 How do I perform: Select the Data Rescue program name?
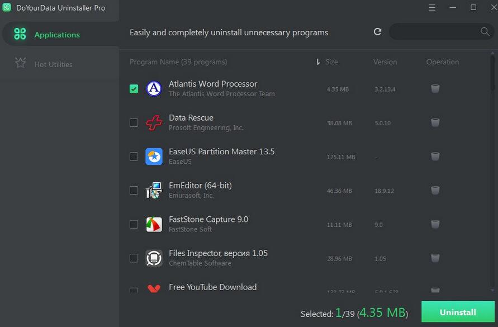191,117
